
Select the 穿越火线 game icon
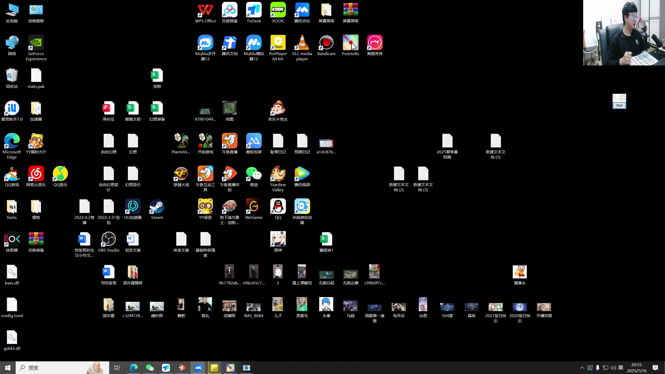[x=181, y=177]
